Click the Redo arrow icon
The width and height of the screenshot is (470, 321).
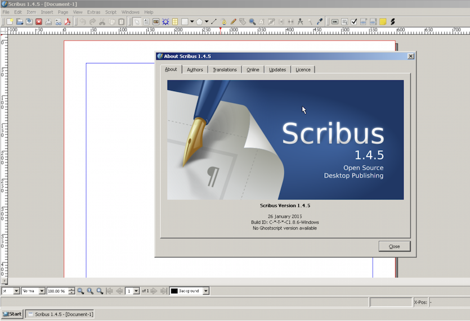pyautogui.click(x=92, y=21)
